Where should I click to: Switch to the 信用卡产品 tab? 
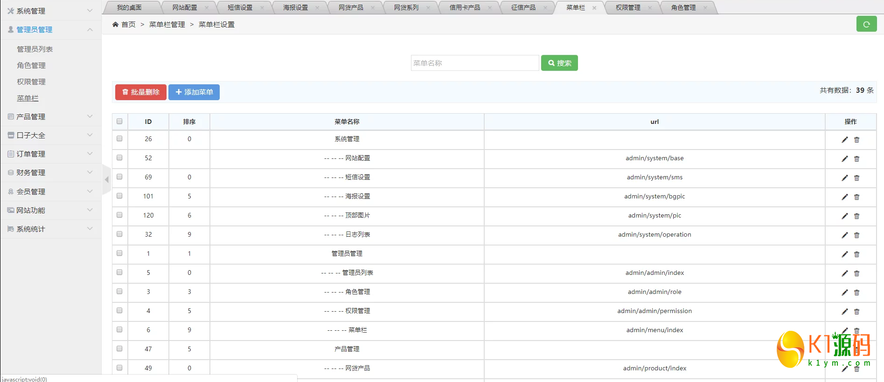point(465,7)
